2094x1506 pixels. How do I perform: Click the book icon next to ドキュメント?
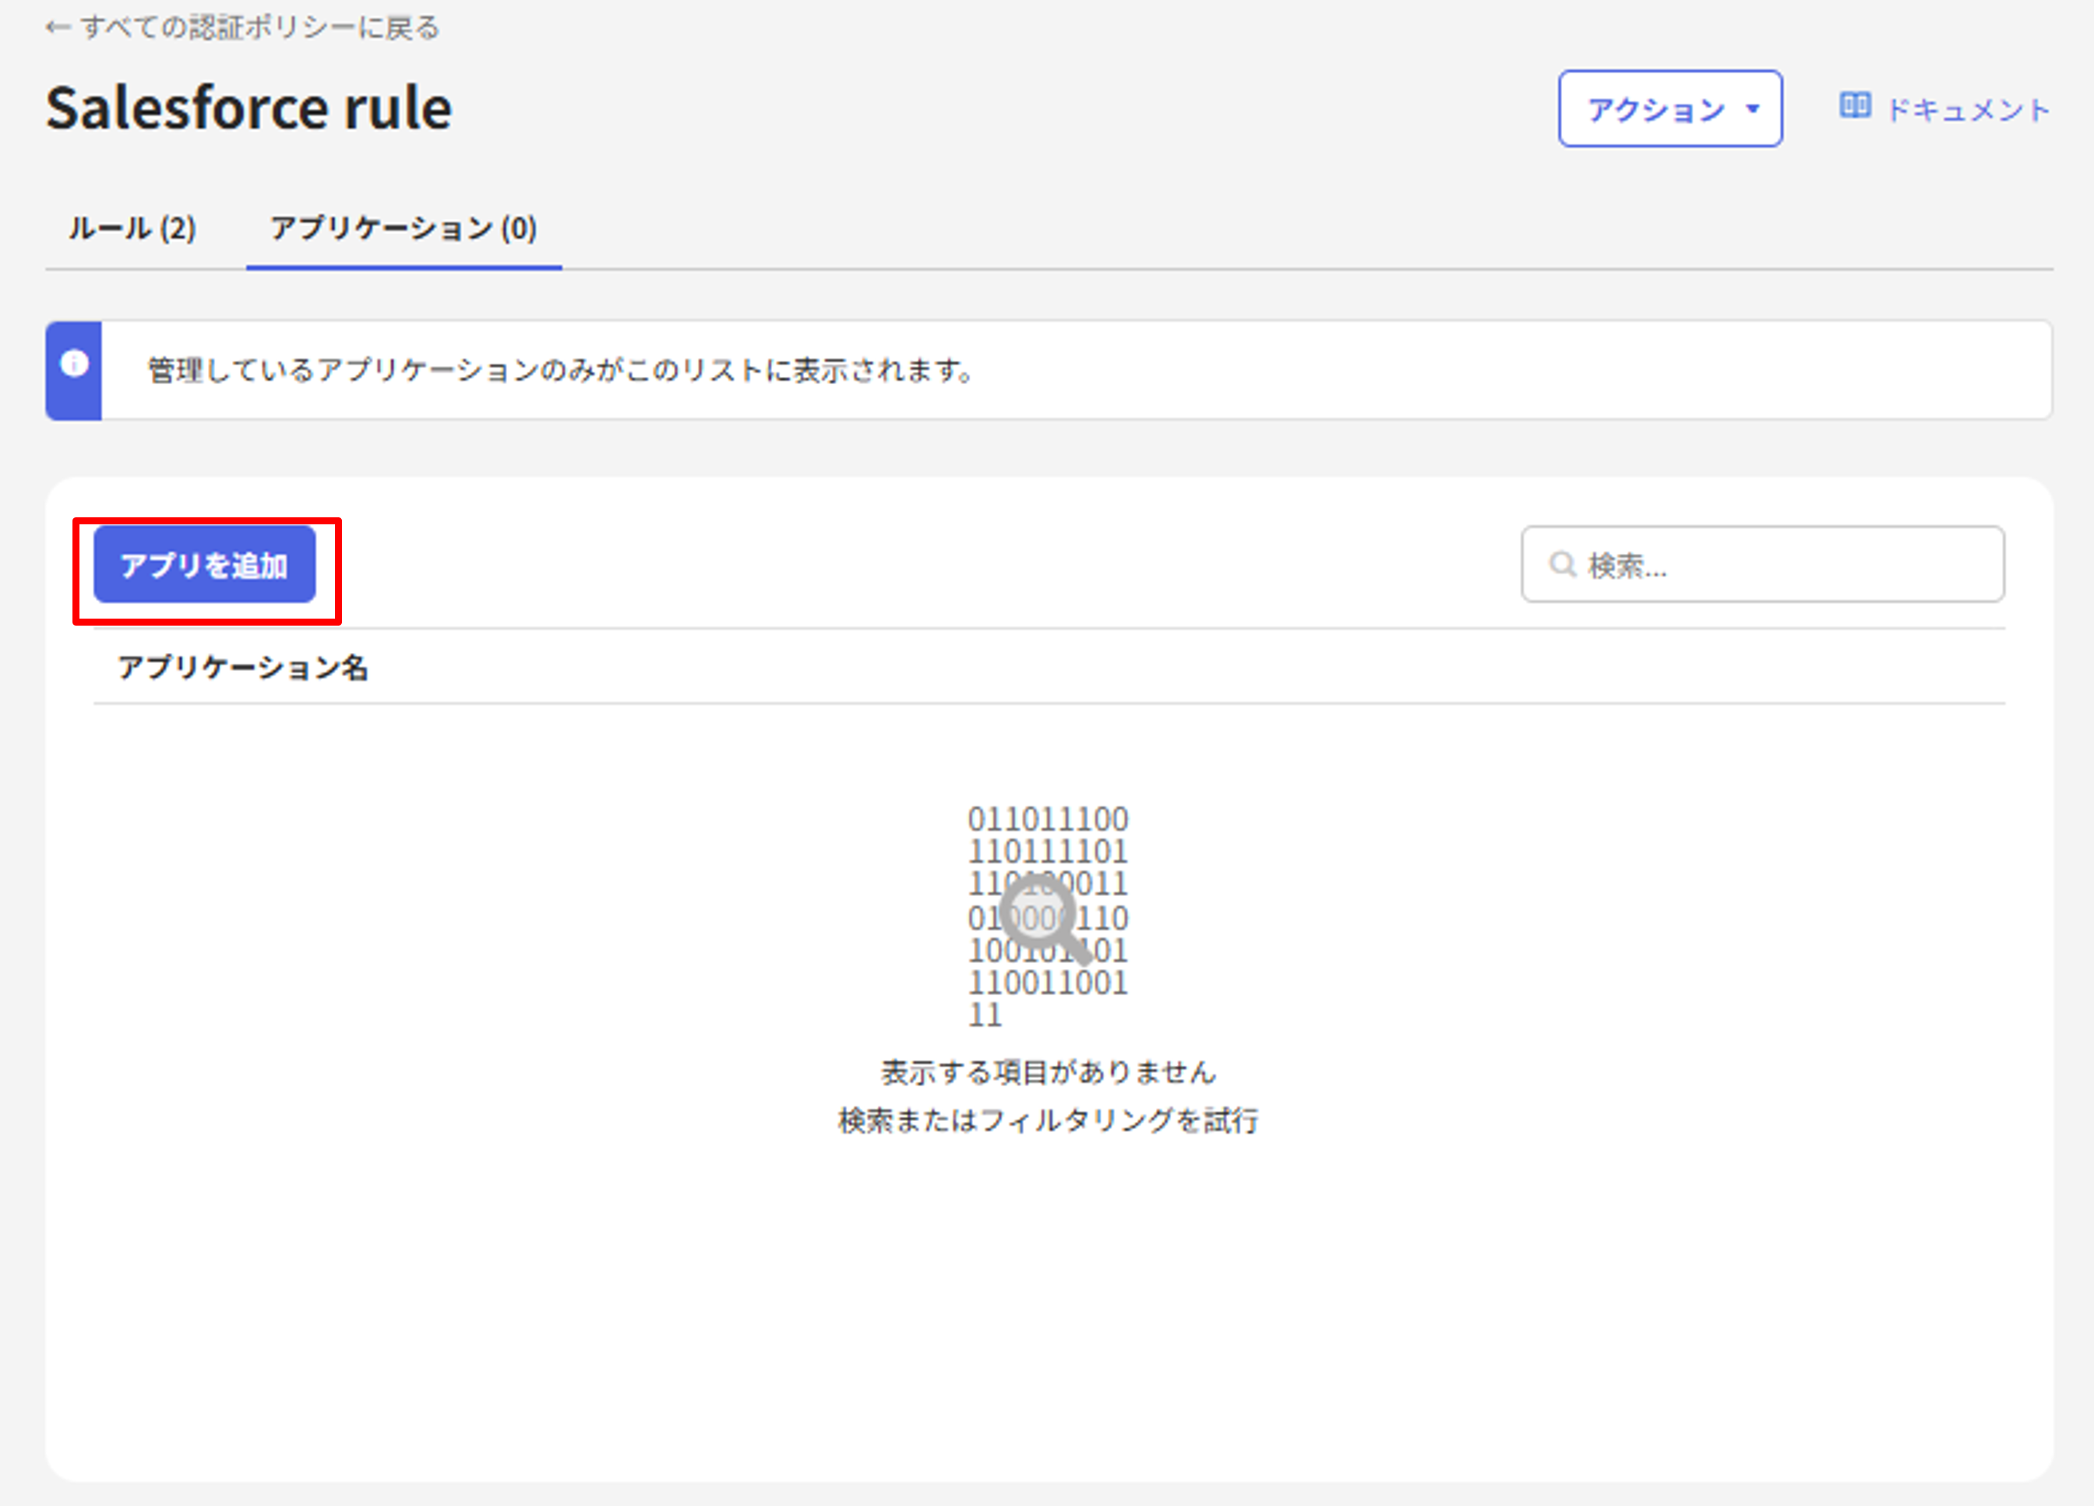(1854, 106)
